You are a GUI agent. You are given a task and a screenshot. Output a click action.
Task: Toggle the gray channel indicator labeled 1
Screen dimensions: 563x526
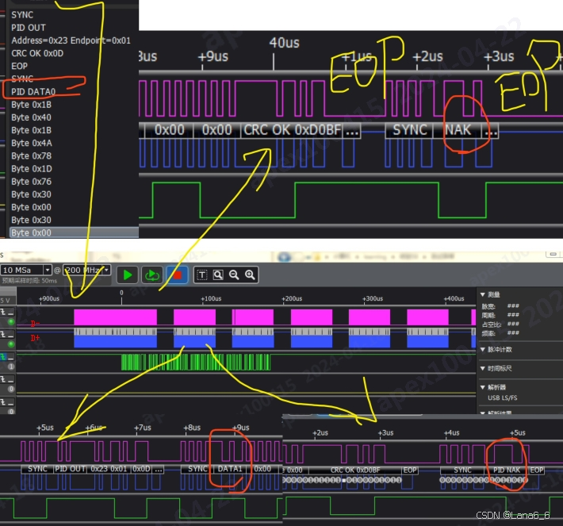pos(11,367)
